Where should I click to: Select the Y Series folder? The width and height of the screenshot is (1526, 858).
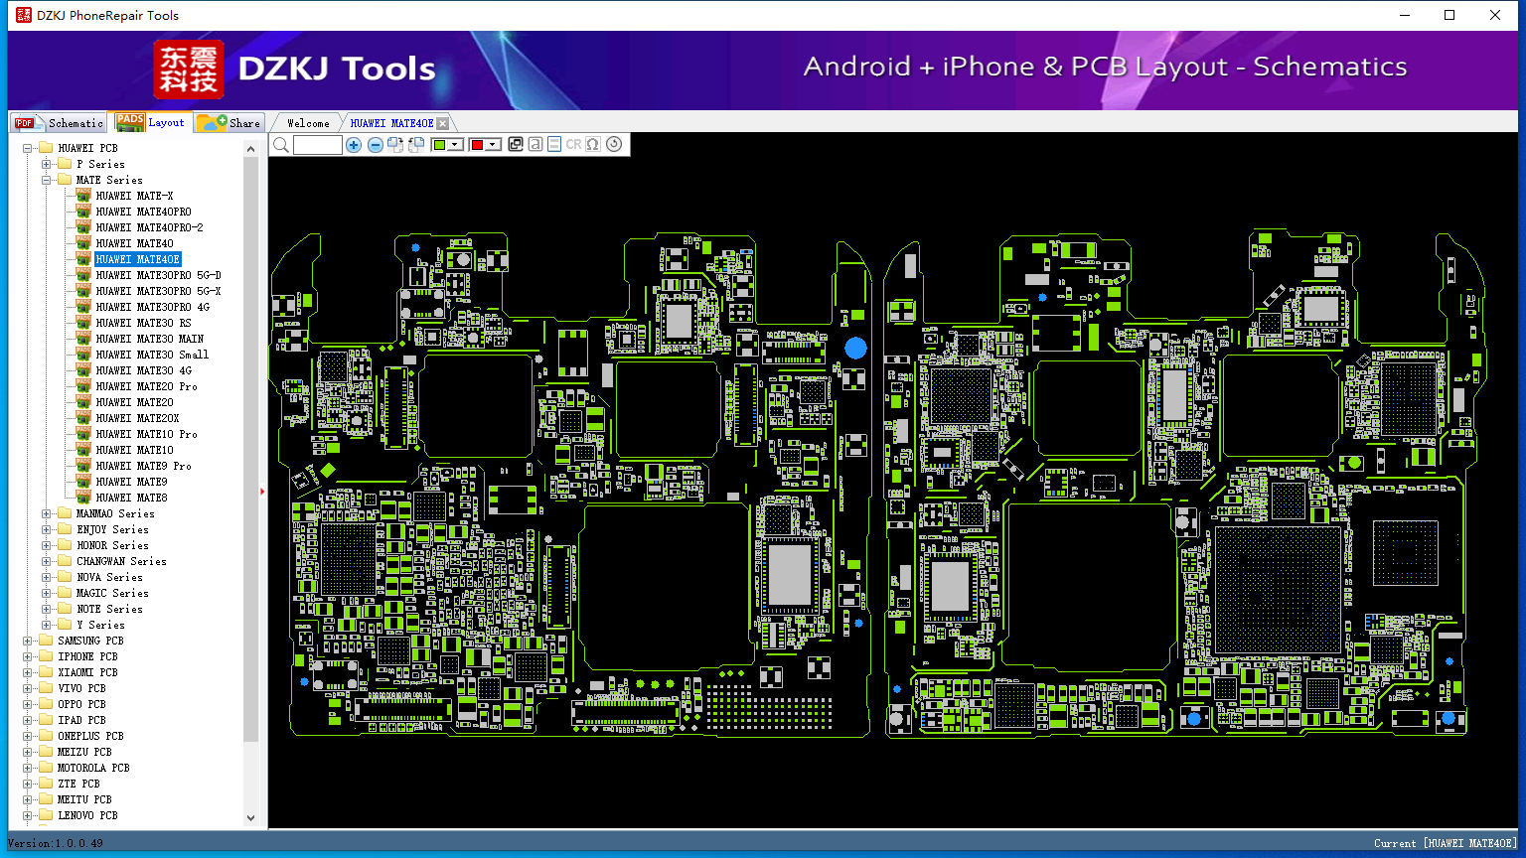tap(100, 625)
